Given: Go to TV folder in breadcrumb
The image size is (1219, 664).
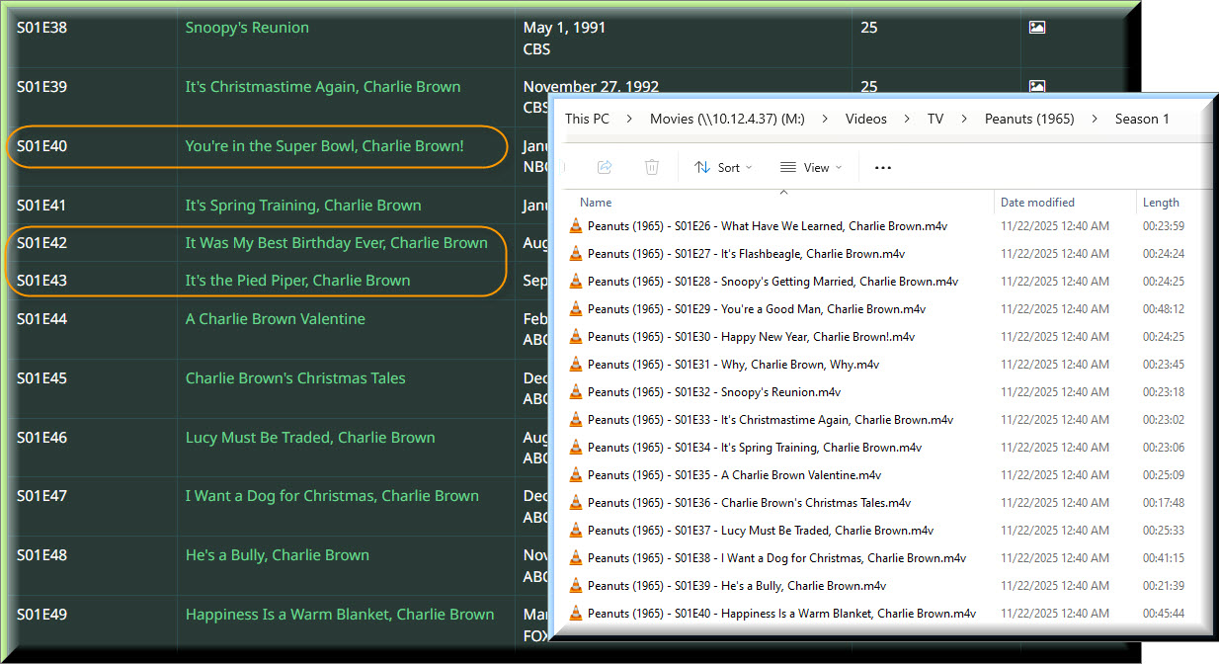Looking at the screenshot, I should tap(935, 119).
